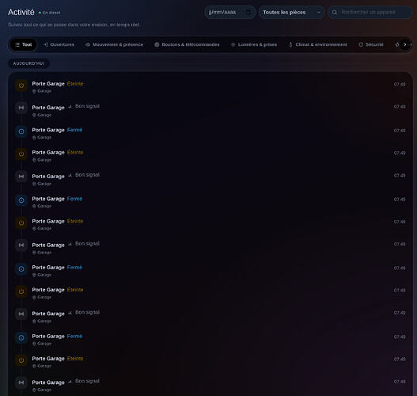Click the AUJOURD'HUI date label
417x396 pixels.
28,63
